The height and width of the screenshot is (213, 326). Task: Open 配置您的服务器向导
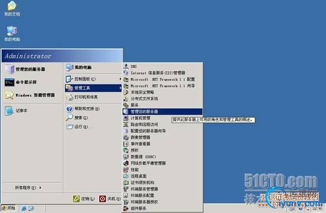163,131
